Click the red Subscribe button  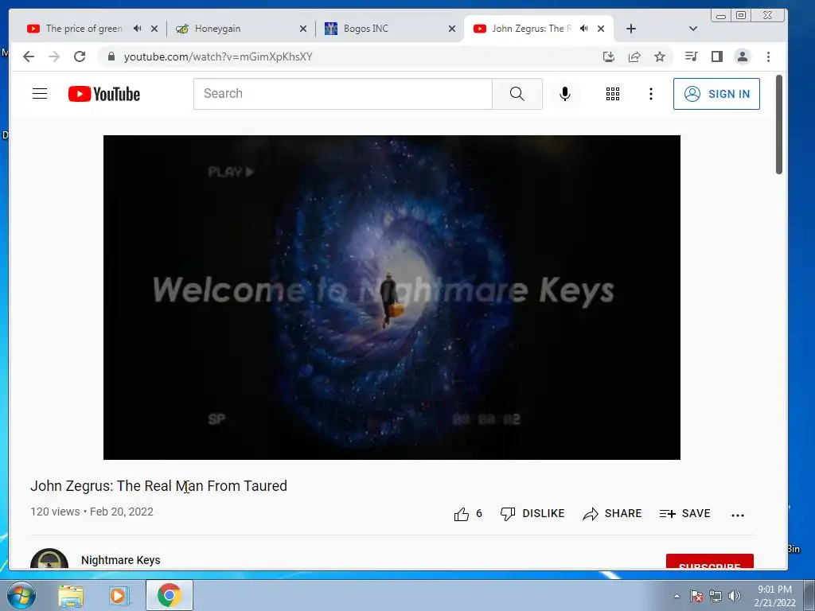(x=709, y=562)
